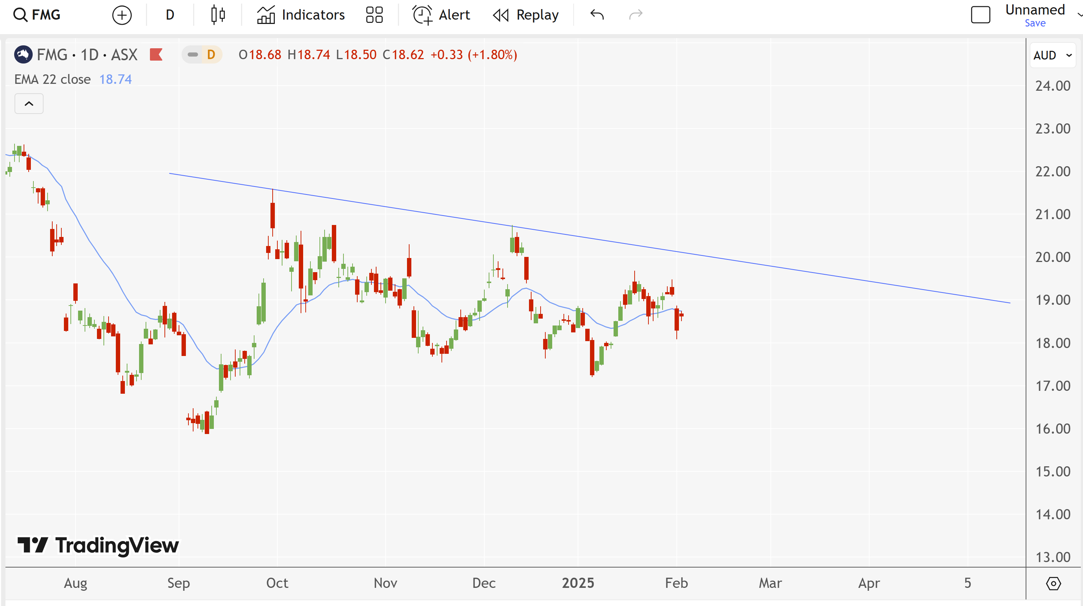Screen dimensions: 1083x606
Task: Click the red flag icon beside ASX
Action: pos(156,55)
